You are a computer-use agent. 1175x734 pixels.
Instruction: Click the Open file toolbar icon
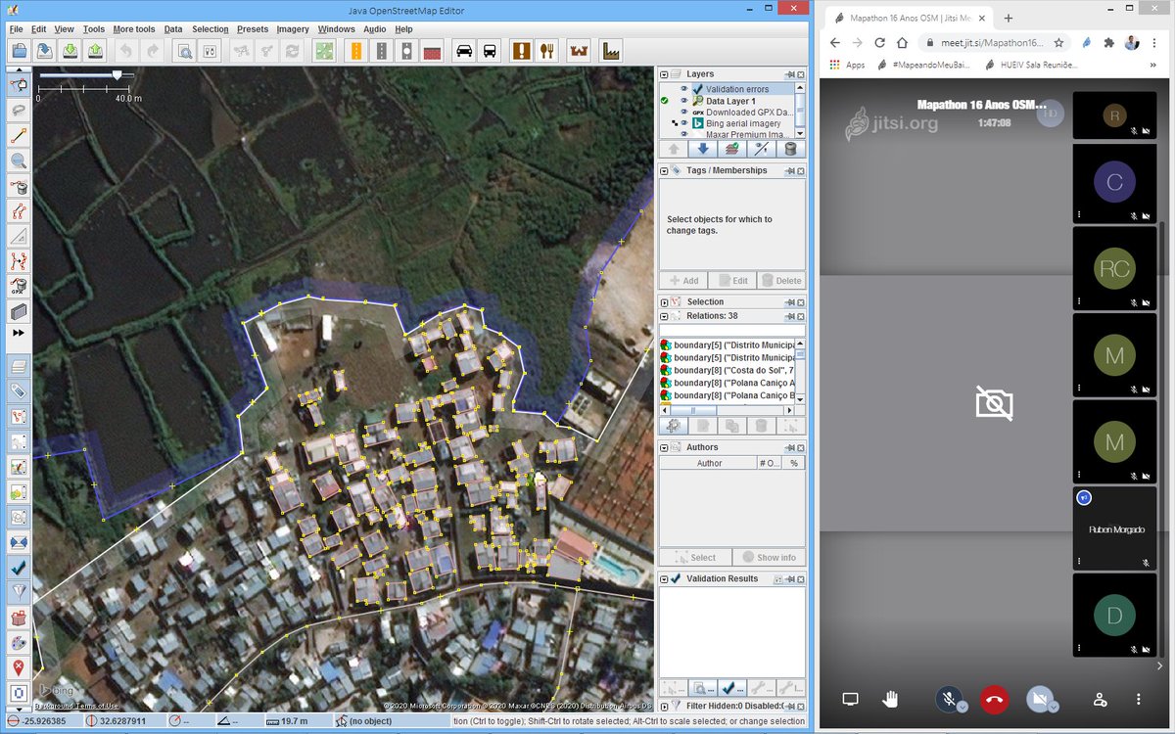(x=20, y=51)
